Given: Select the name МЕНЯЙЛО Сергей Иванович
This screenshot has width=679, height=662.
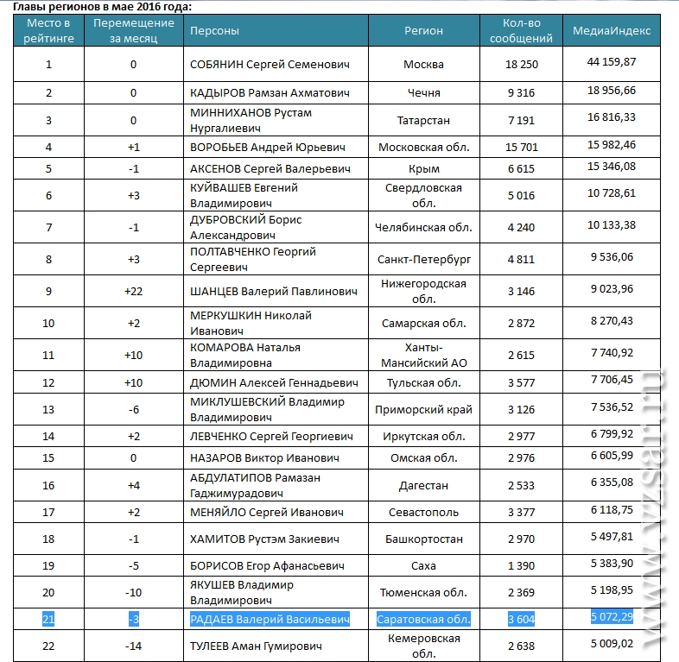Looking at the screenshot, I should [267, 513].
